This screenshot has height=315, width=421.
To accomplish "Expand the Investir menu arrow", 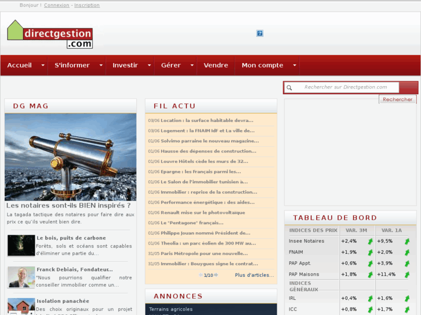I will pos(149,65).
